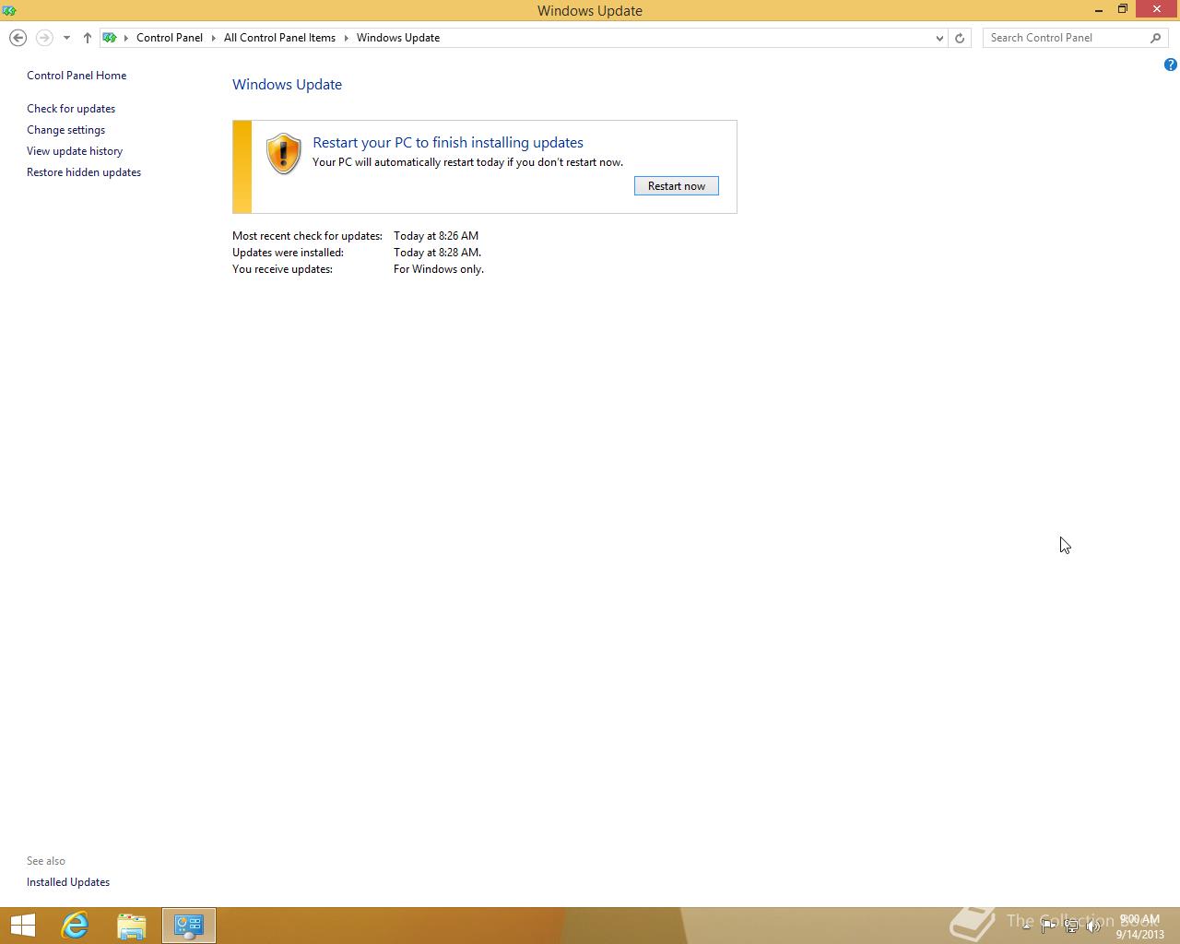The image size is (1180, 944).
Task: Click the taskbar clock and date
Action: (1139, 926)
